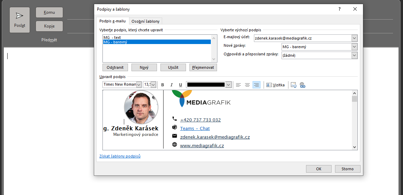Align signature text to the left

pyautogui.click(x=238, y=85)
